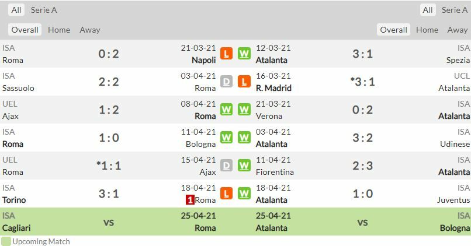Click Atalanta's win badge beside Spezia match
Viewport: 471px width, 246px height.
pyautogui.click(x=244, y=54)
